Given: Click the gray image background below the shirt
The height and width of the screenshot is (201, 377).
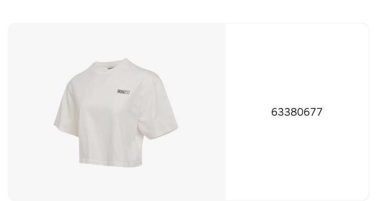Looking at the screenshot, I should pyautogui.click(x=116, y=184).
